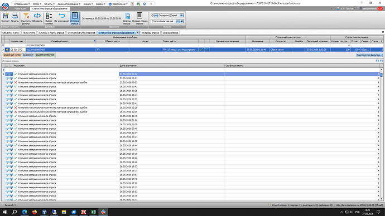This screenshot has height=216, width=385.
Task: Click the Обновить (Refresh) icon
Action: [x=37, y=18]
